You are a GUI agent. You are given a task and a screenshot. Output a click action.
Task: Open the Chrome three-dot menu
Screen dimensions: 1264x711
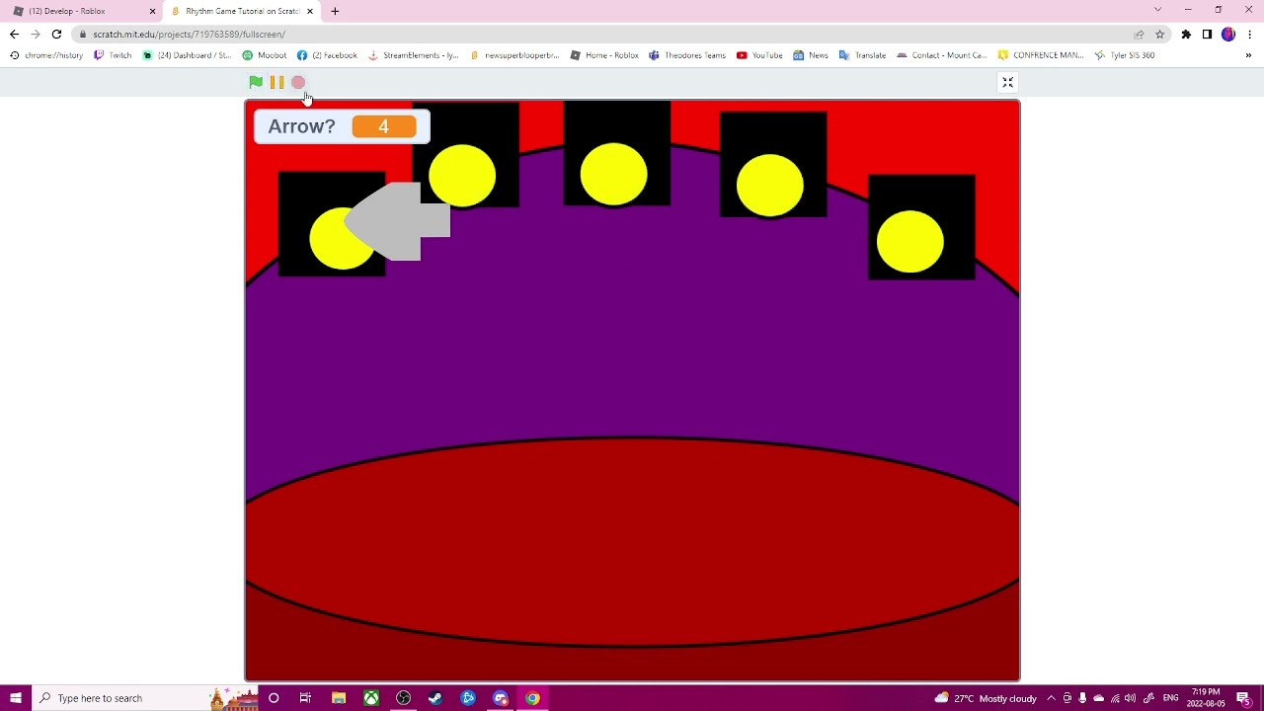[x=1249, y=35]
